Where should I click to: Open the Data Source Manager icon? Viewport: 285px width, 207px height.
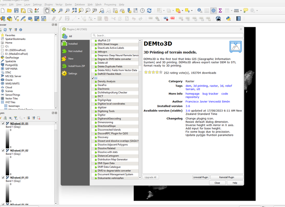click(3, 19)
